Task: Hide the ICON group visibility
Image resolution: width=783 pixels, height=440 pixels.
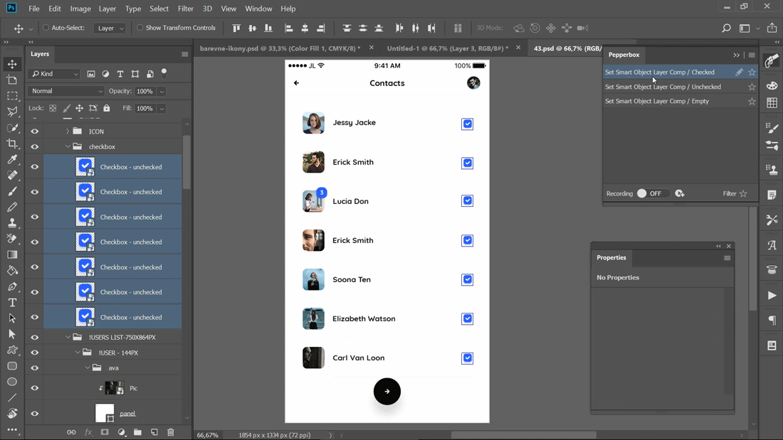Action: coord(34,131)
